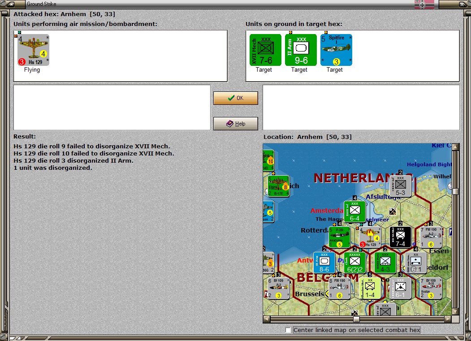
Task: Click the yellow-green 1-4 militia counter
Action: [370, 289]
